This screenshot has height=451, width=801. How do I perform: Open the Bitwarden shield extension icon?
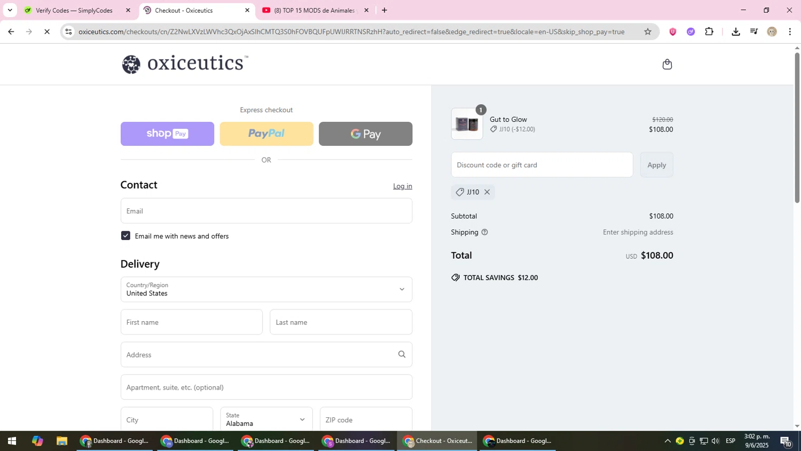[672, 32]
